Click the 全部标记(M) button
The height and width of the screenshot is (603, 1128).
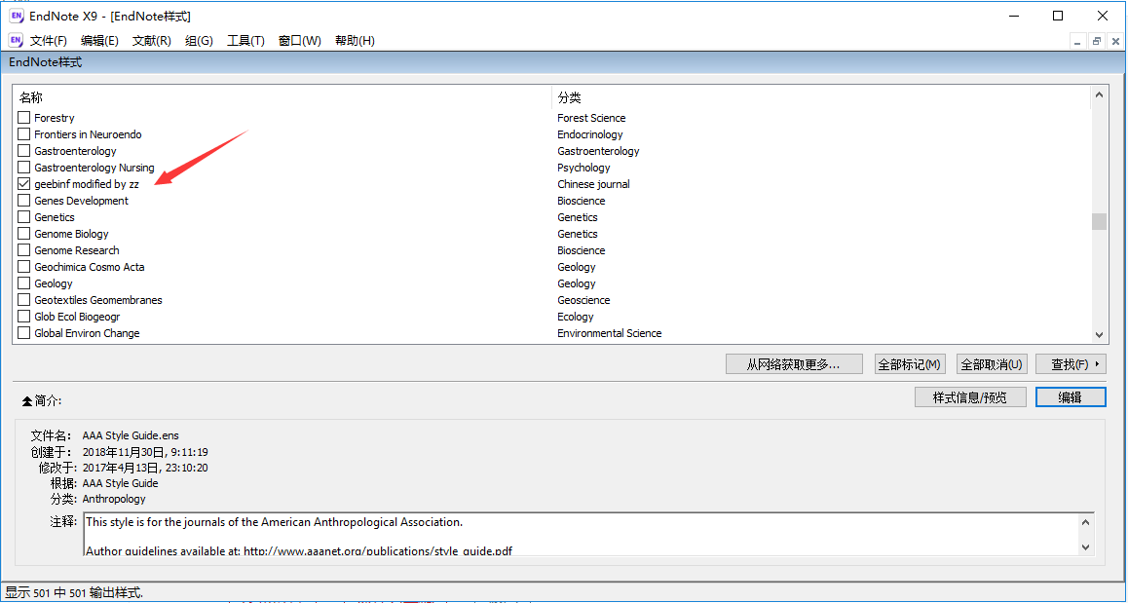click(x=909, y=364)
